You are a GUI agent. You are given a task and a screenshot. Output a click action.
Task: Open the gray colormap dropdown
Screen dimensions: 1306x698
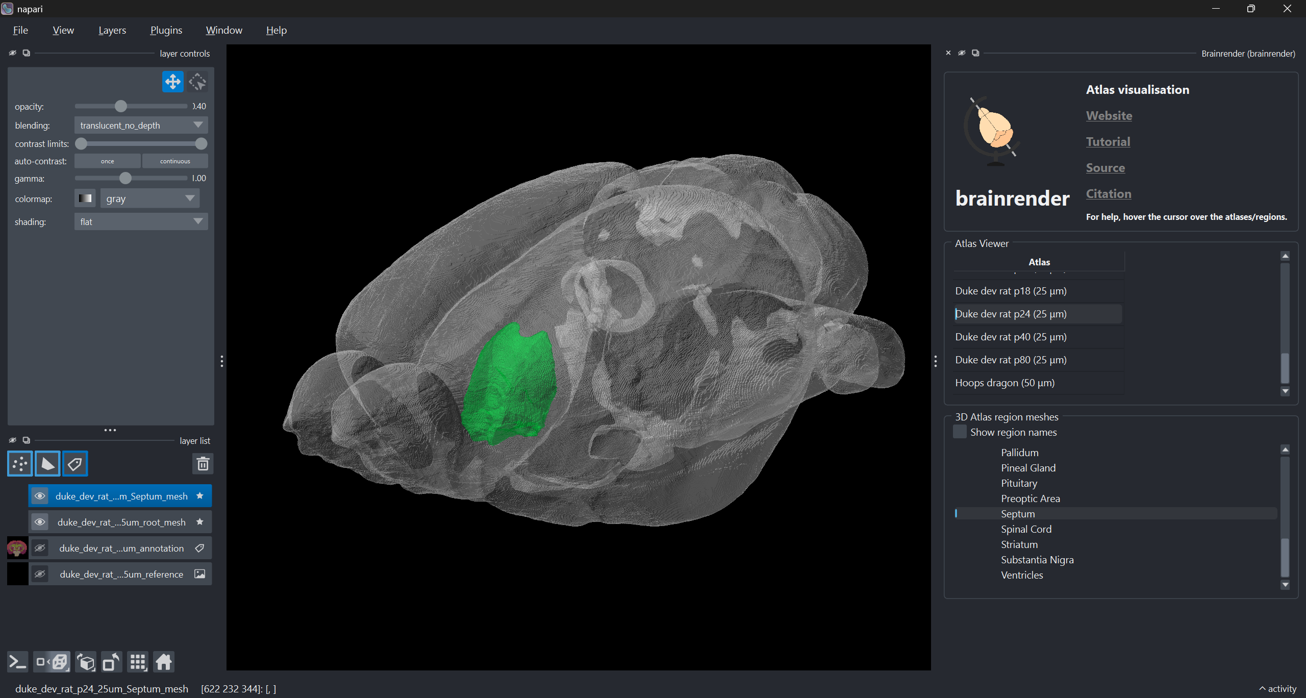coord(150,198)
